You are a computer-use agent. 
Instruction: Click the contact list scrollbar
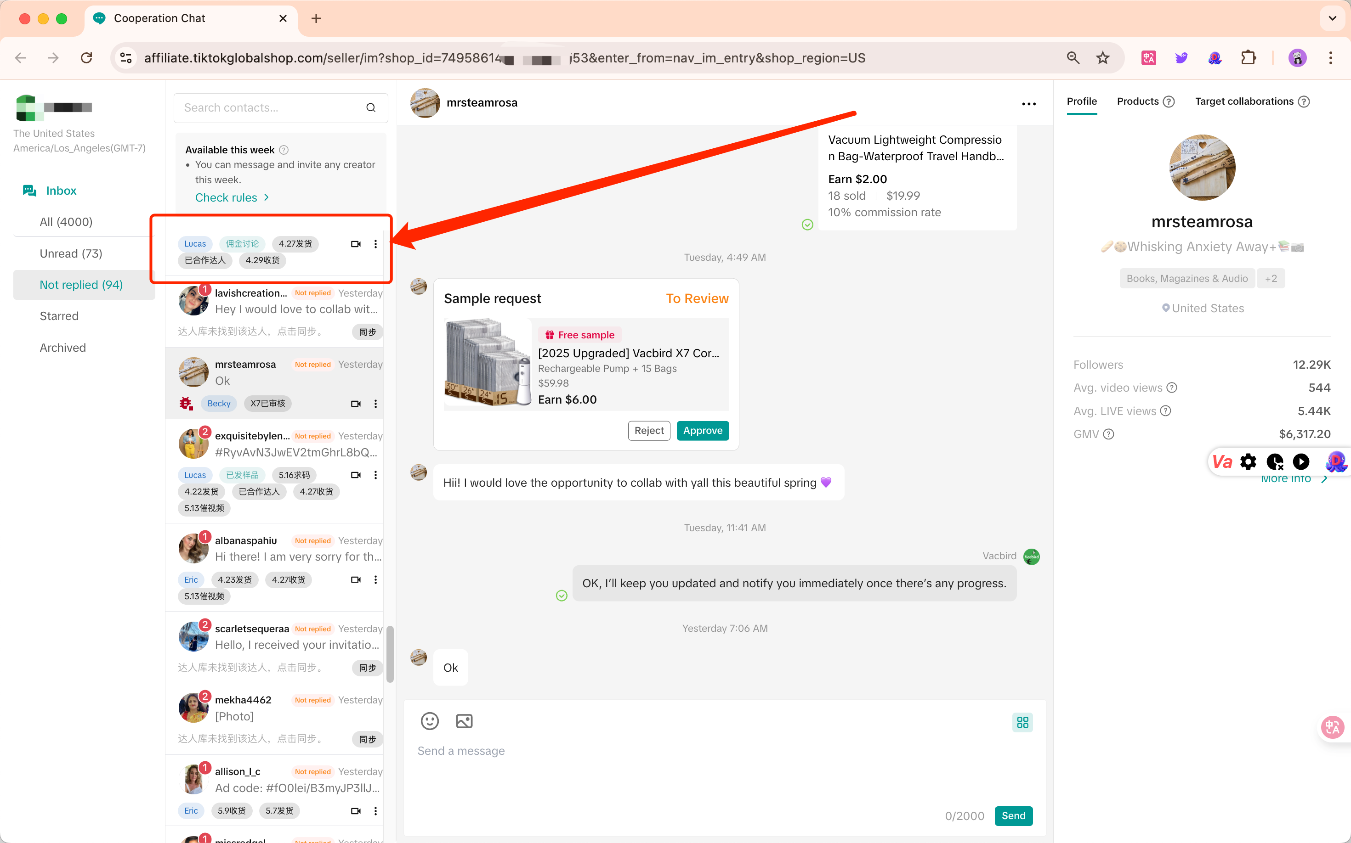pos(390,653)
